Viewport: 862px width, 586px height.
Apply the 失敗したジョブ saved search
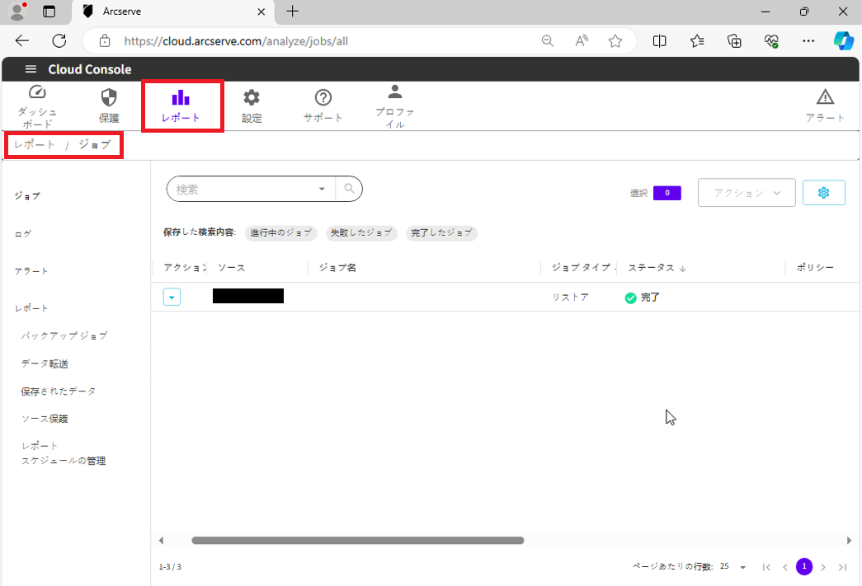coord(361,233)
